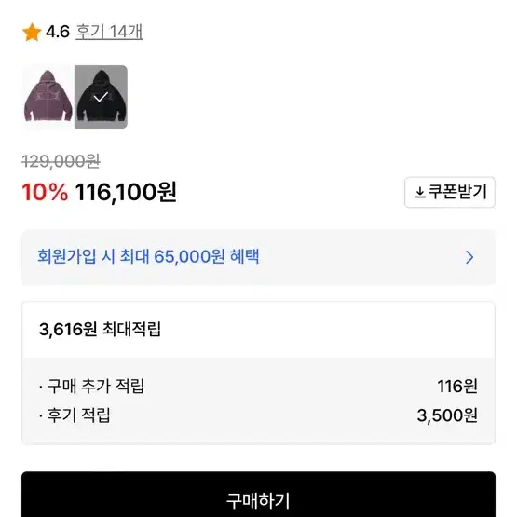Click the download arrow icon in 쿠폰받기
The height and width of the screenshot is (517, 517).
click(x=419, y=192)
